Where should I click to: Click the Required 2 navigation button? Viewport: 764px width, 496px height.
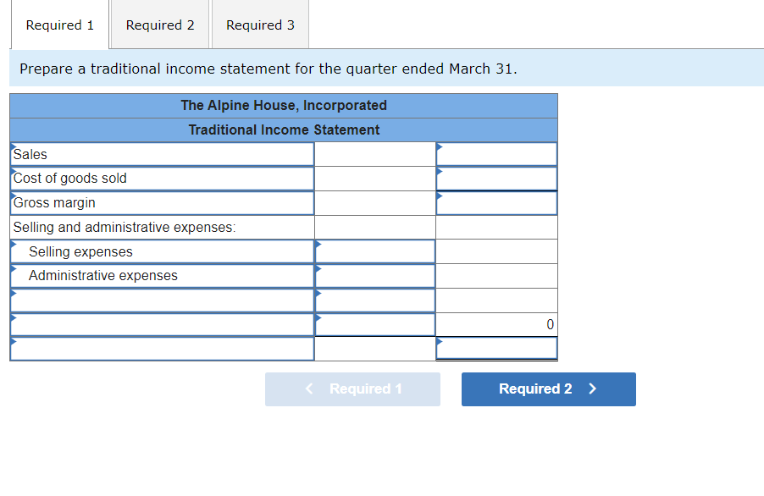tap(548, 389)
